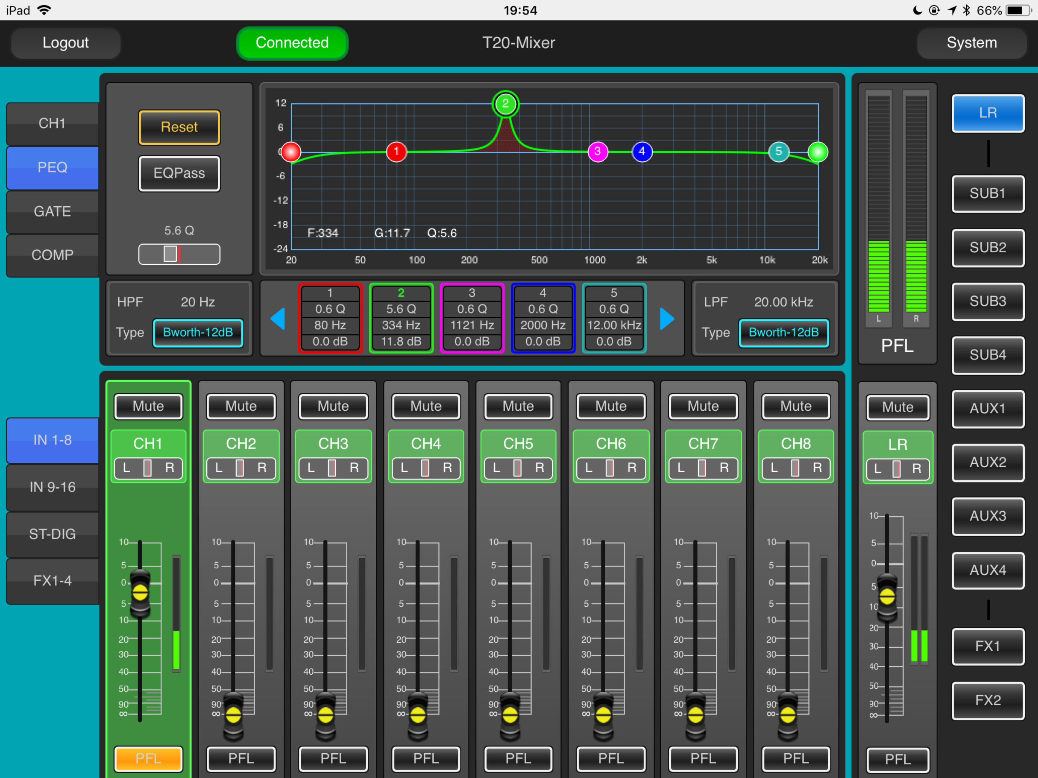Open band 2 parameter box
Screen dimensions: 1038x778
click(x=401, y=318)
